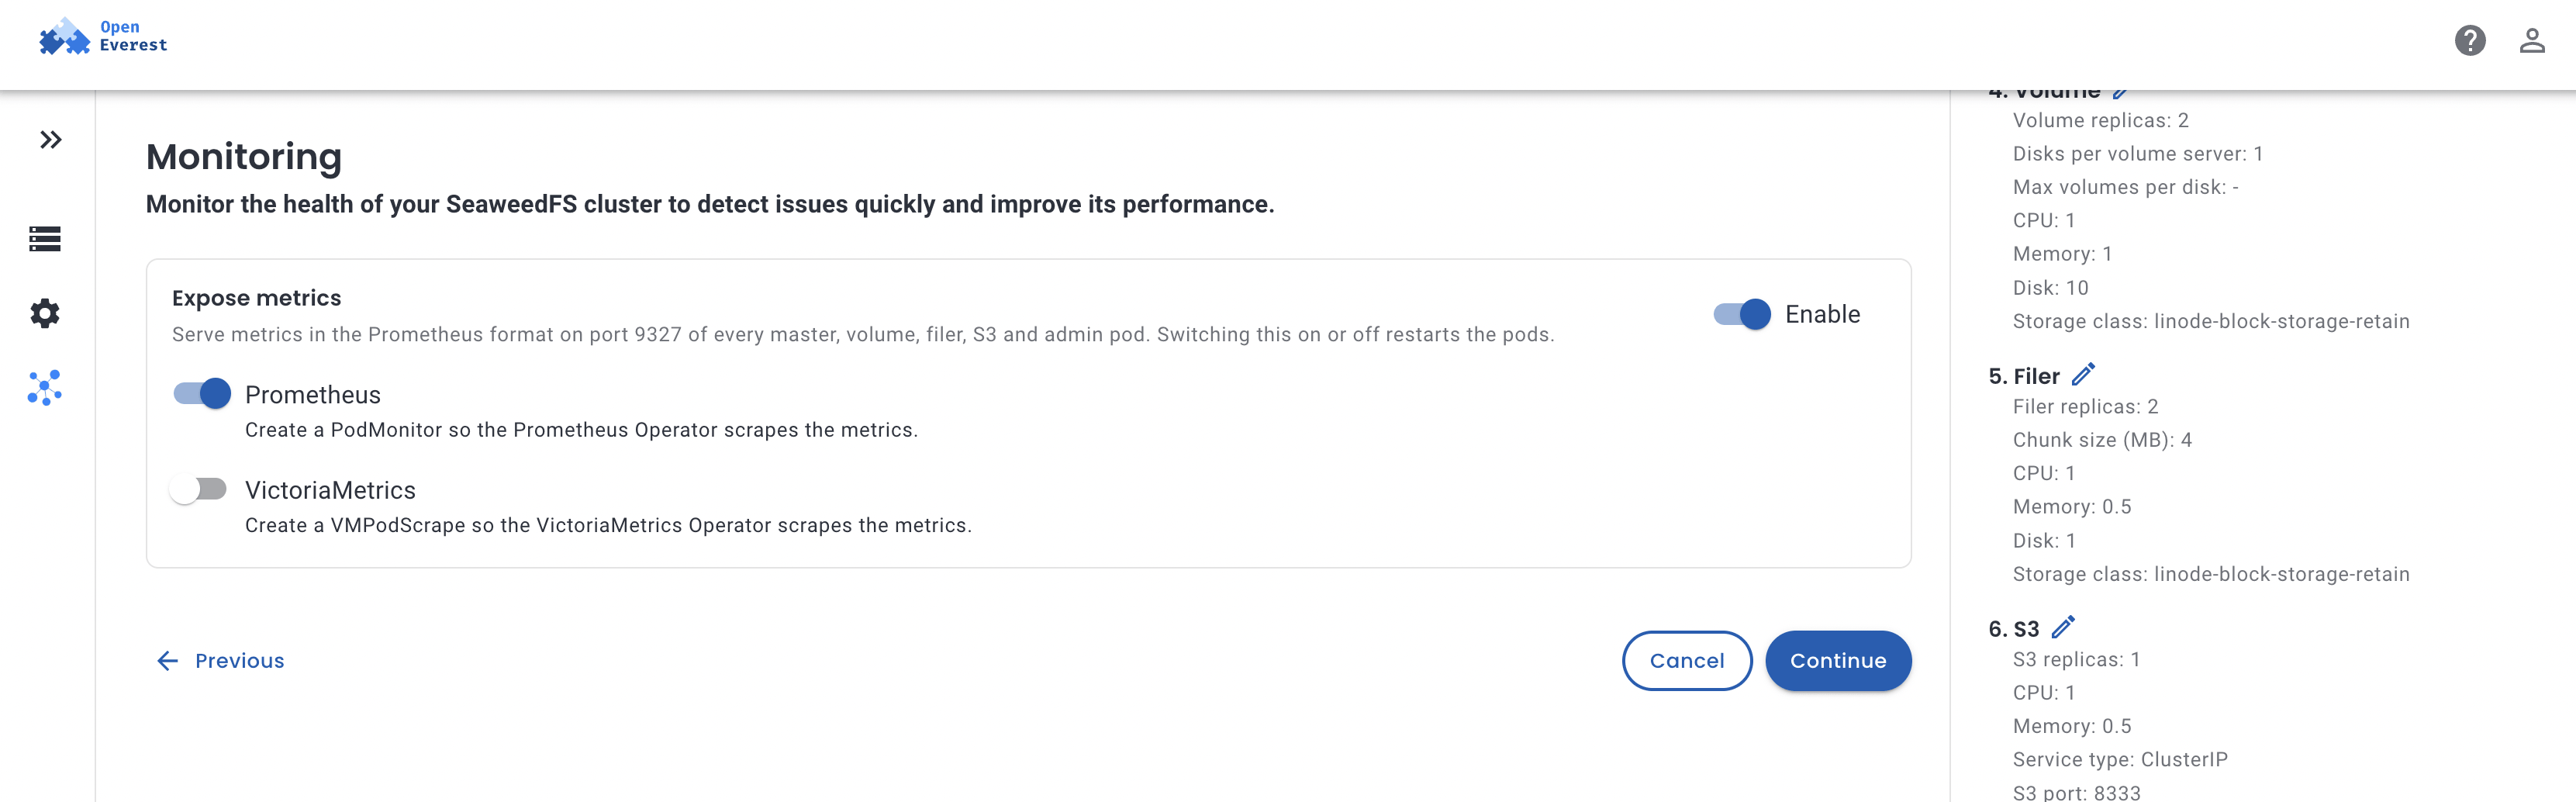
Task: Click the Disk: 1 filer entry
Action: [2044, 541]
